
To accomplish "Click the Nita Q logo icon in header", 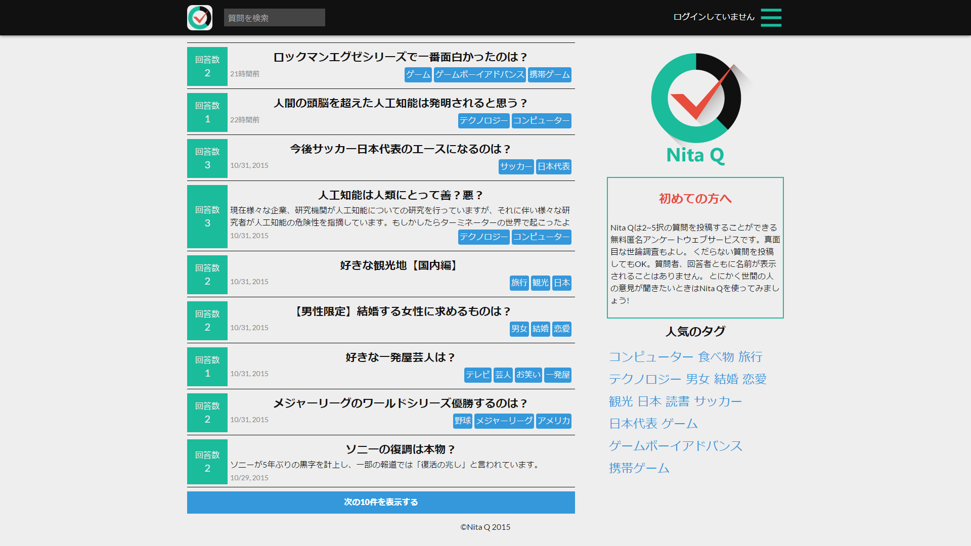I will 200,18.
